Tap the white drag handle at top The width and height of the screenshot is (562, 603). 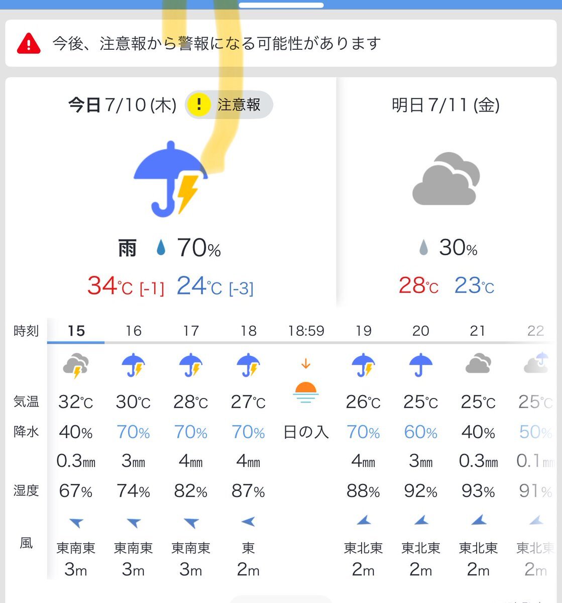click(281, 6)
